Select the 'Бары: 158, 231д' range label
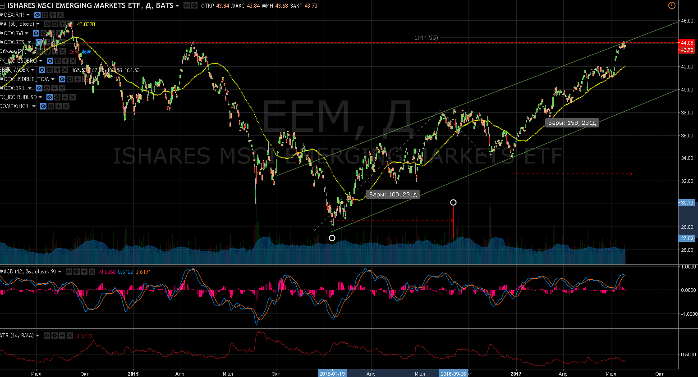Screen dimensions: 698x377 572,123
